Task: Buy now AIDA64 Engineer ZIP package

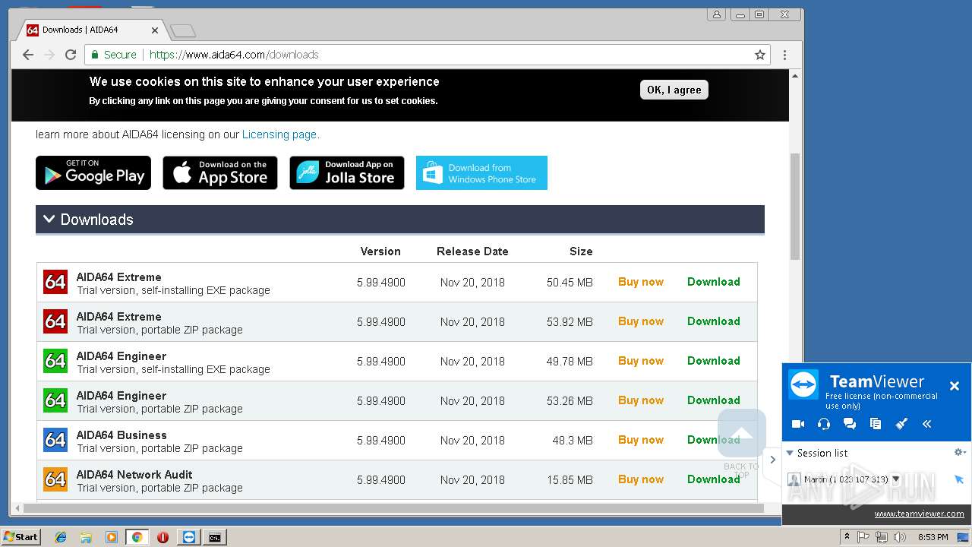Action: [641, 400]
